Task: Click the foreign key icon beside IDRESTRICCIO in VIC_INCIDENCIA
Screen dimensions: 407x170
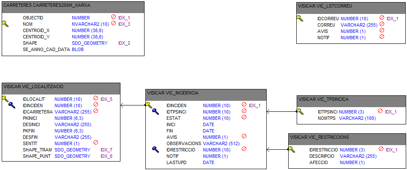Action: click(156, 149)
